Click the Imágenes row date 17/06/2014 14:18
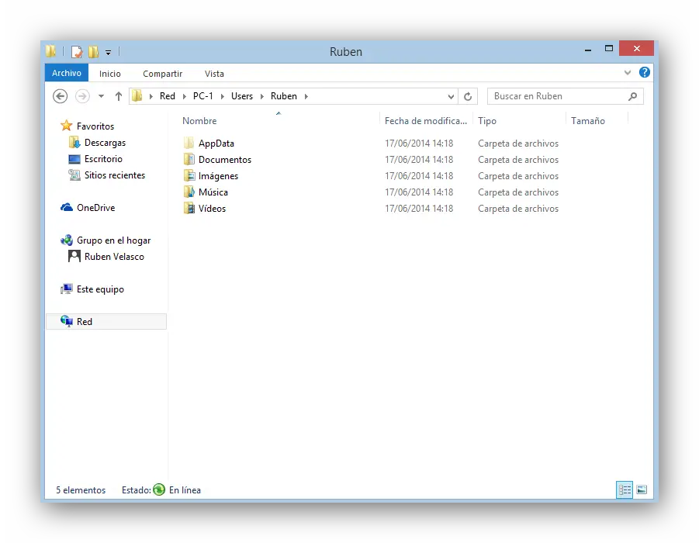The height and width of the screenshot is (543, 699). pyautogui.click(x=419, y=175)
